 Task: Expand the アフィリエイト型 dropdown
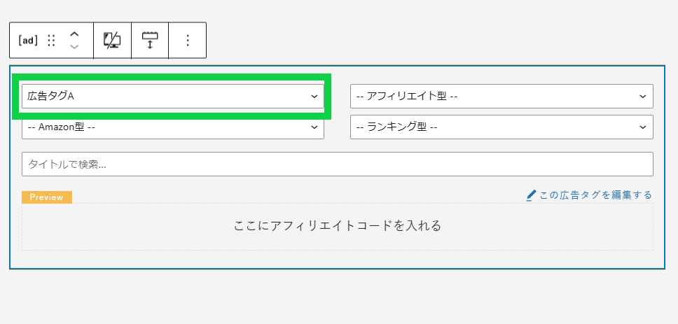pos(501,97)
